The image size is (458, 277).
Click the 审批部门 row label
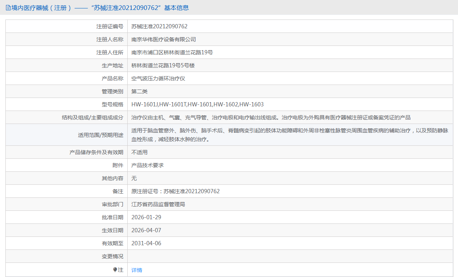click(x=112, y=204)
